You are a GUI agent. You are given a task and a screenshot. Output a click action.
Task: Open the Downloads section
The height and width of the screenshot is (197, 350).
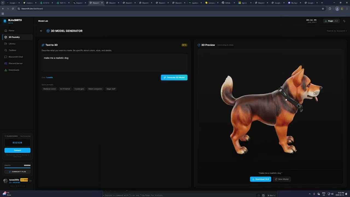click(x=6, y=70)
